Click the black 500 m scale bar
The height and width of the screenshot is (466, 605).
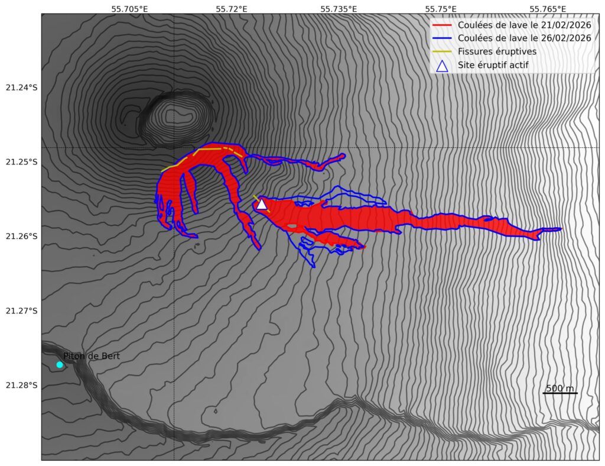point(560,393)
